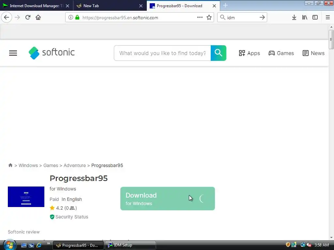
Task: Go to Windows breadcrumb link
Action: pyautogui.click(x=28, y=165)
